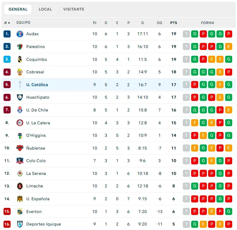Click the Cobresal team crest icon
237x230 pixels.
tap(20, 72)
